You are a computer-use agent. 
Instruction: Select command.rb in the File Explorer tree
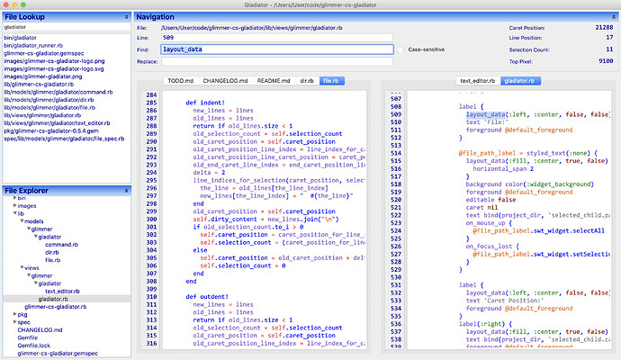click(60, 244)
